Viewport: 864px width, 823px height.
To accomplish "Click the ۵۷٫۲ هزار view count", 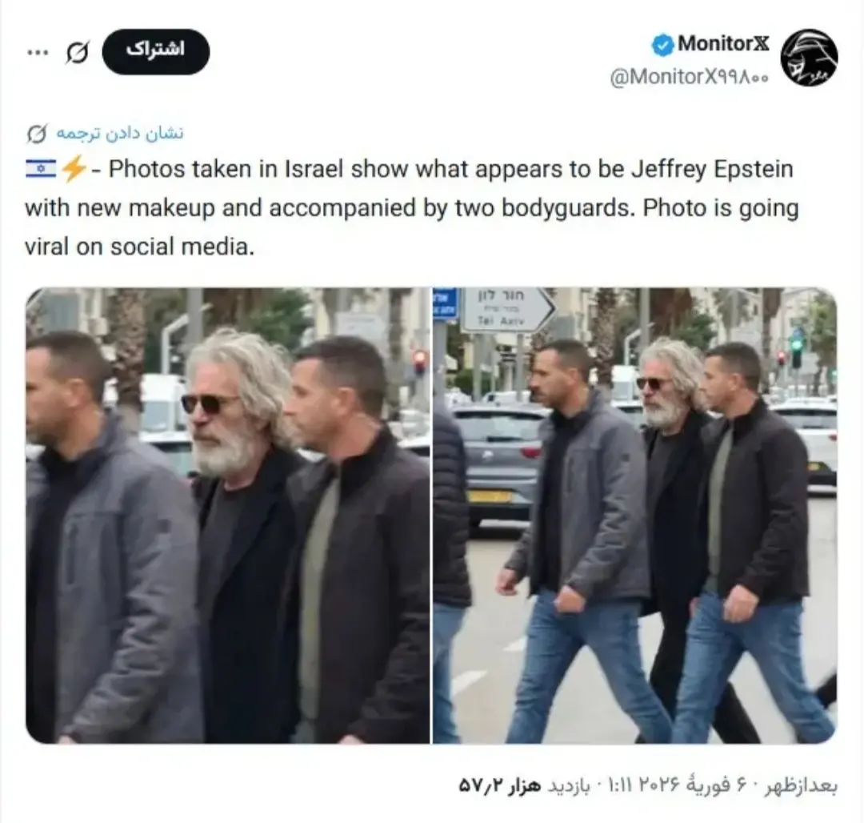I will [x=499, y=785].
